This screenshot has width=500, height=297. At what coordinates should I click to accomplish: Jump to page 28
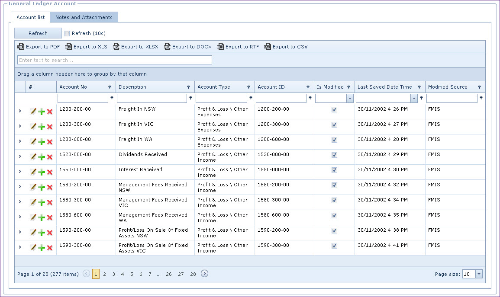[x=193, y=274]
